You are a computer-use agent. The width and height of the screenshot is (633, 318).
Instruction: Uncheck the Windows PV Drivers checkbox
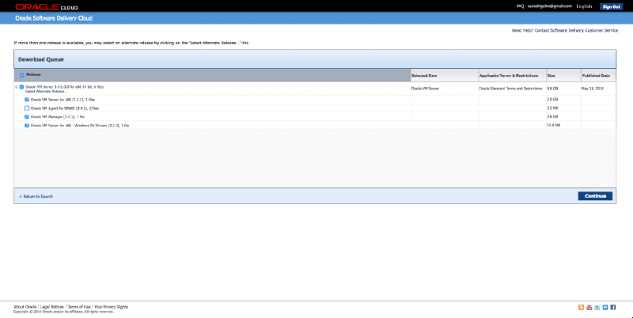[x=27, y=125]
